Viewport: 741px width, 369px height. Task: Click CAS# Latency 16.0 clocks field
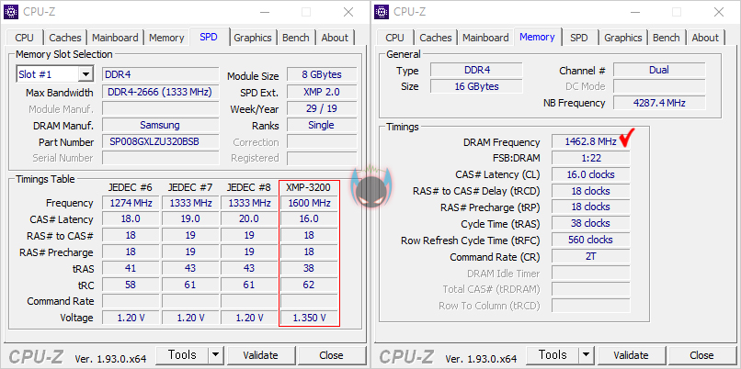coord(591,174)
